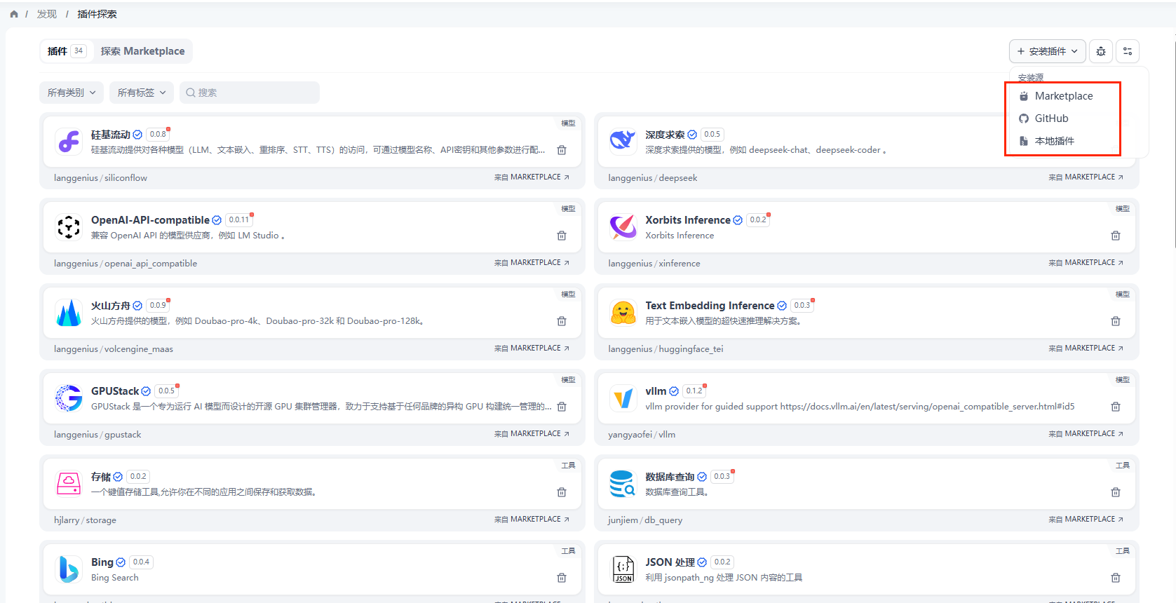Click the GPUStack logo
Screen dimensions: 1176x603
pos(69,398)
